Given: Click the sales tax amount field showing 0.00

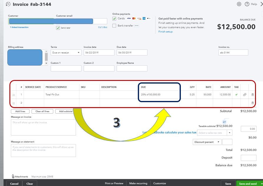Looking at the screenshot, I should (x=249, y=129).
